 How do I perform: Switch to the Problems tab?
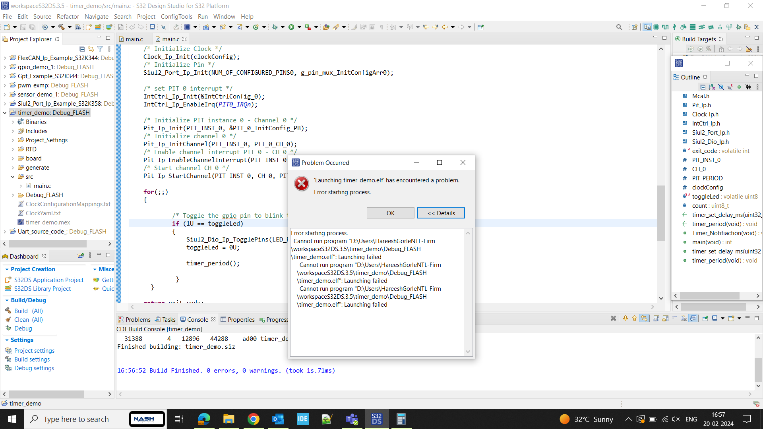pos(137,320)
